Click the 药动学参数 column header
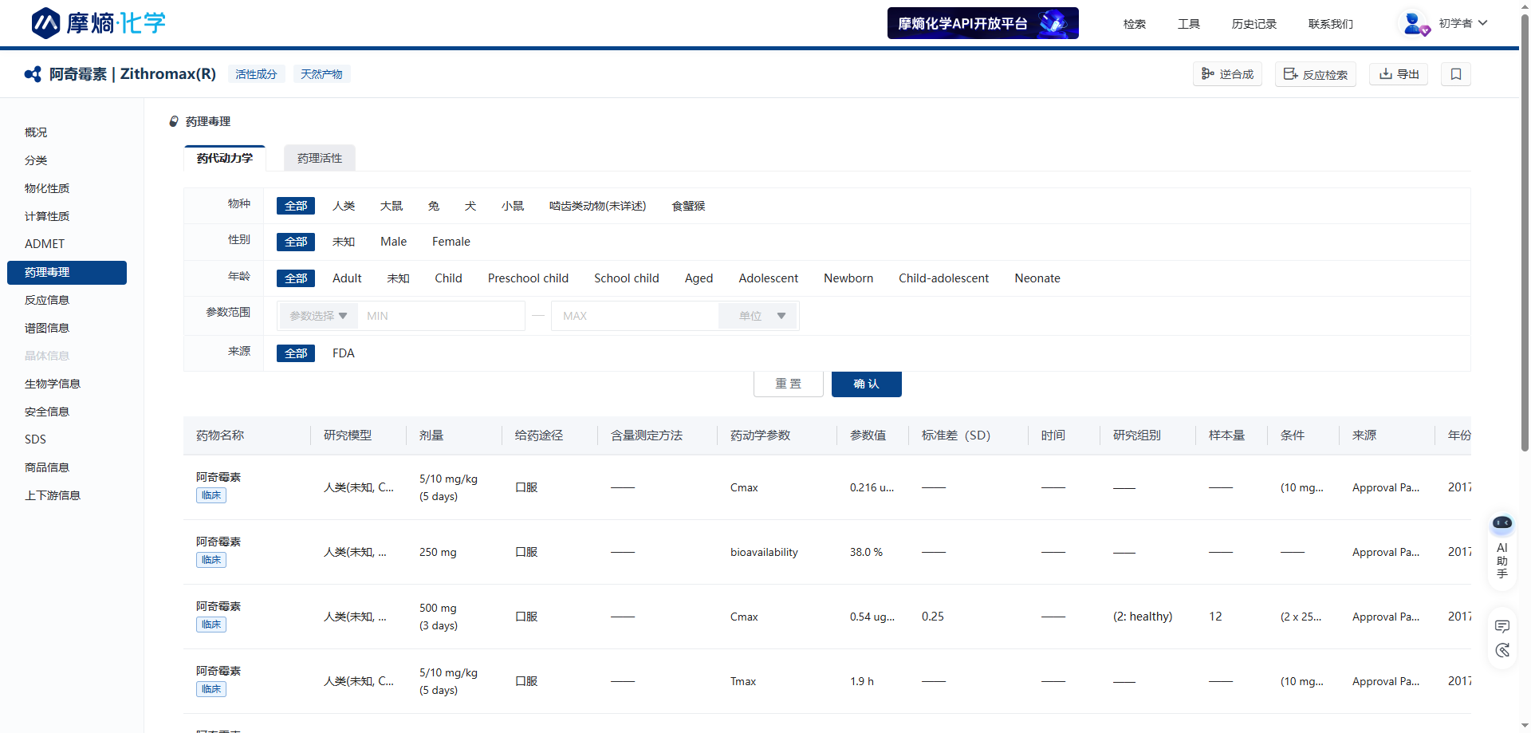This screenshot has height=733, width=1531. pyautogui.click(x=760, y=435)
